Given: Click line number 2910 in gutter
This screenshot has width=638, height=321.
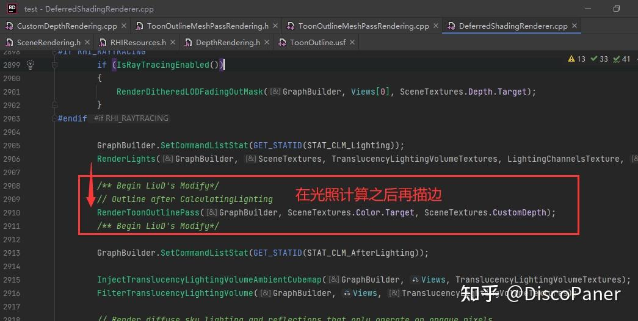Looking at the screenshot, I should (12, 213).
